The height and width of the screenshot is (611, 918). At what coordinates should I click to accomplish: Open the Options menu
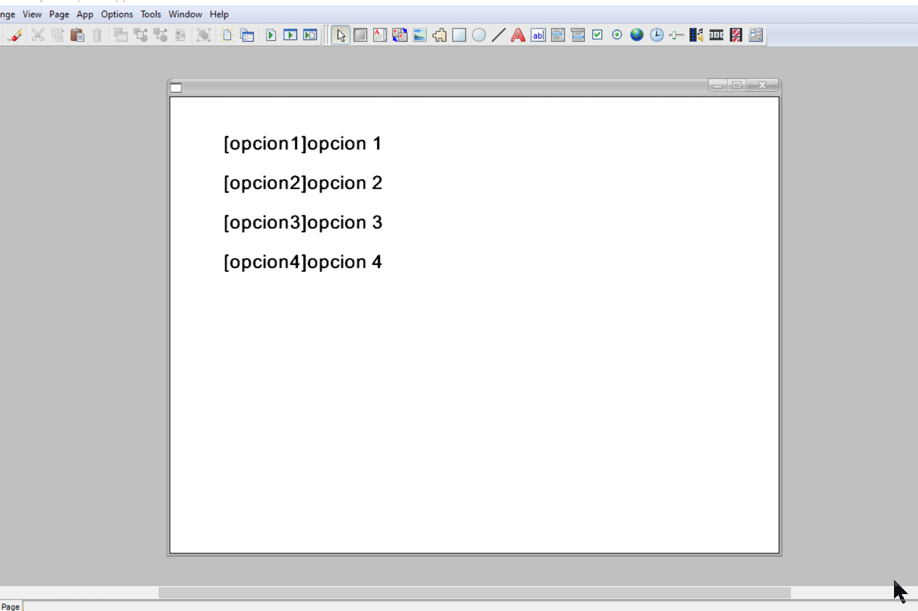pos(117,14)
